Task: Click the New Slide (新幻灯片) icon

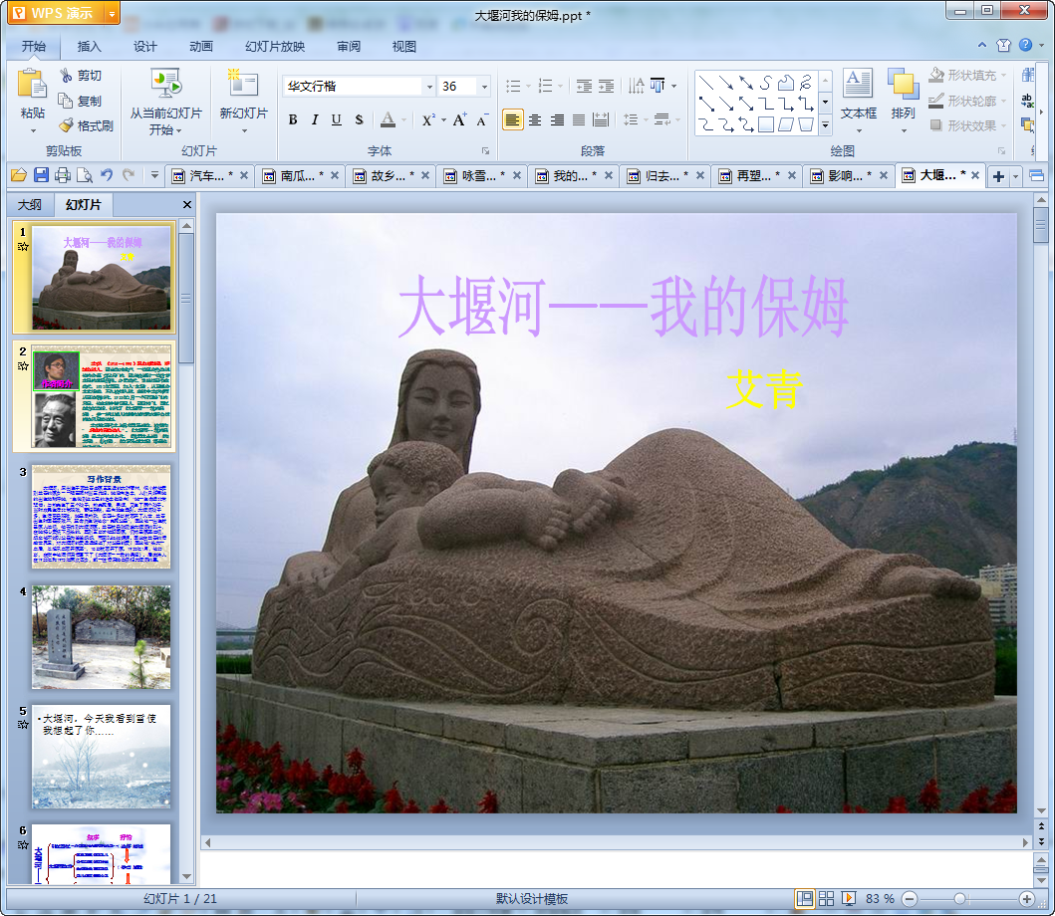Action: [243, 84]
